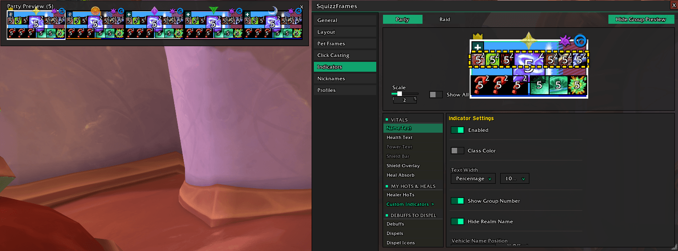This screenshot has height=251, width=678.
Task: Collapse the DEBUFFS TO DISPEL section header
Action: [x=414, y=215]
